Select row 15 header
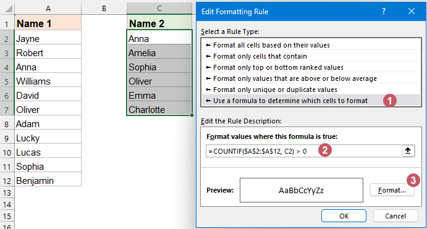 point(7,216)
